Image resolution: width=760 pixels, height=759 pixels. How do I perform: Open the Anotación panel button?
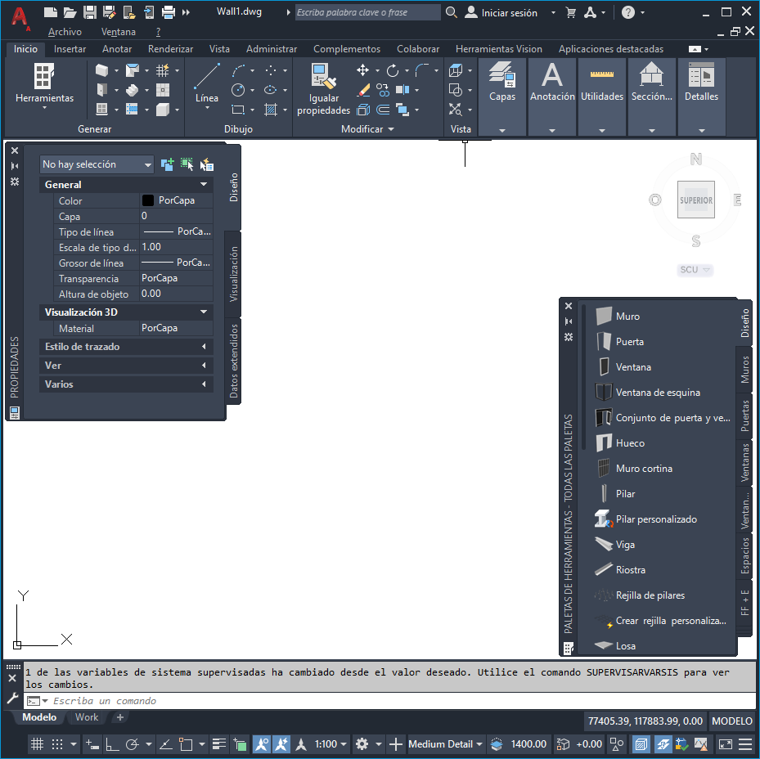[552, 97]
